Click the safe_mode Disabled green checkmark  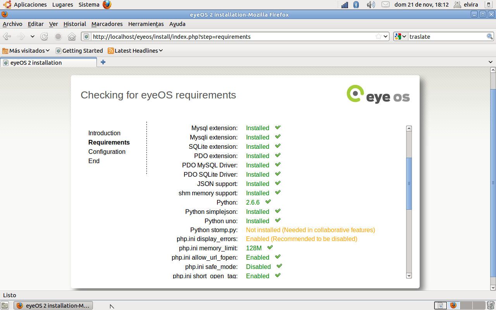coord(279,266)
